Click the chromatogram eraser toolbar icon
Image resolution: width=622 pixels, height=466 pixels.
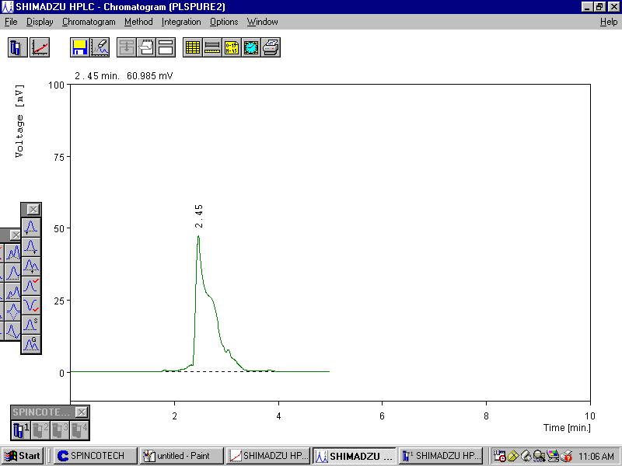pyautogui.click(x=100, y=47)
